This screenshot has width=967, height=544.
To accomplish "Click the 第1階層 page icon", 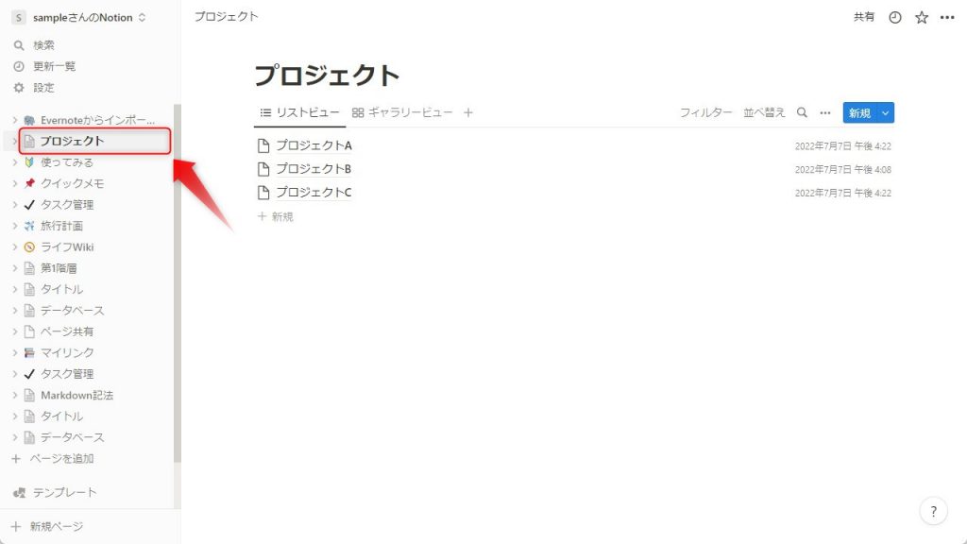I will (29, 267).
